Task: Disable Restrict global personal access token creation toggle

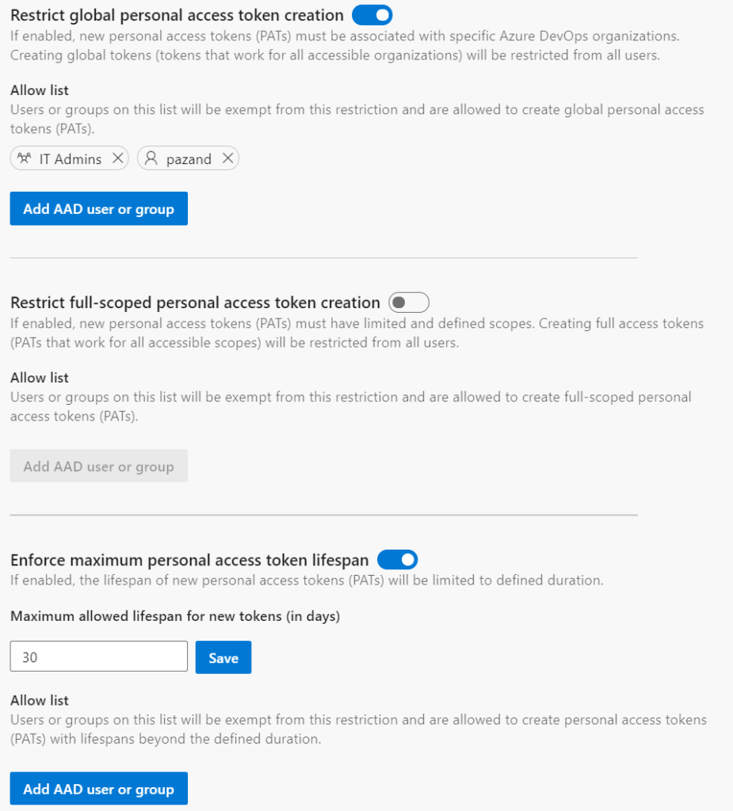Action: tap(372, 15)
